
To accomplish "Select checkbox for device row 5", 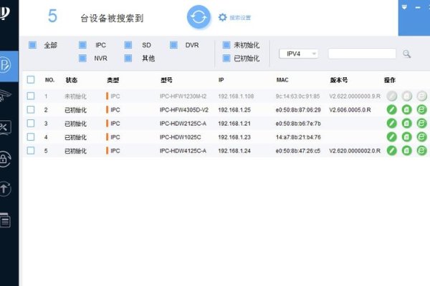I will click(x=31, y=151).
